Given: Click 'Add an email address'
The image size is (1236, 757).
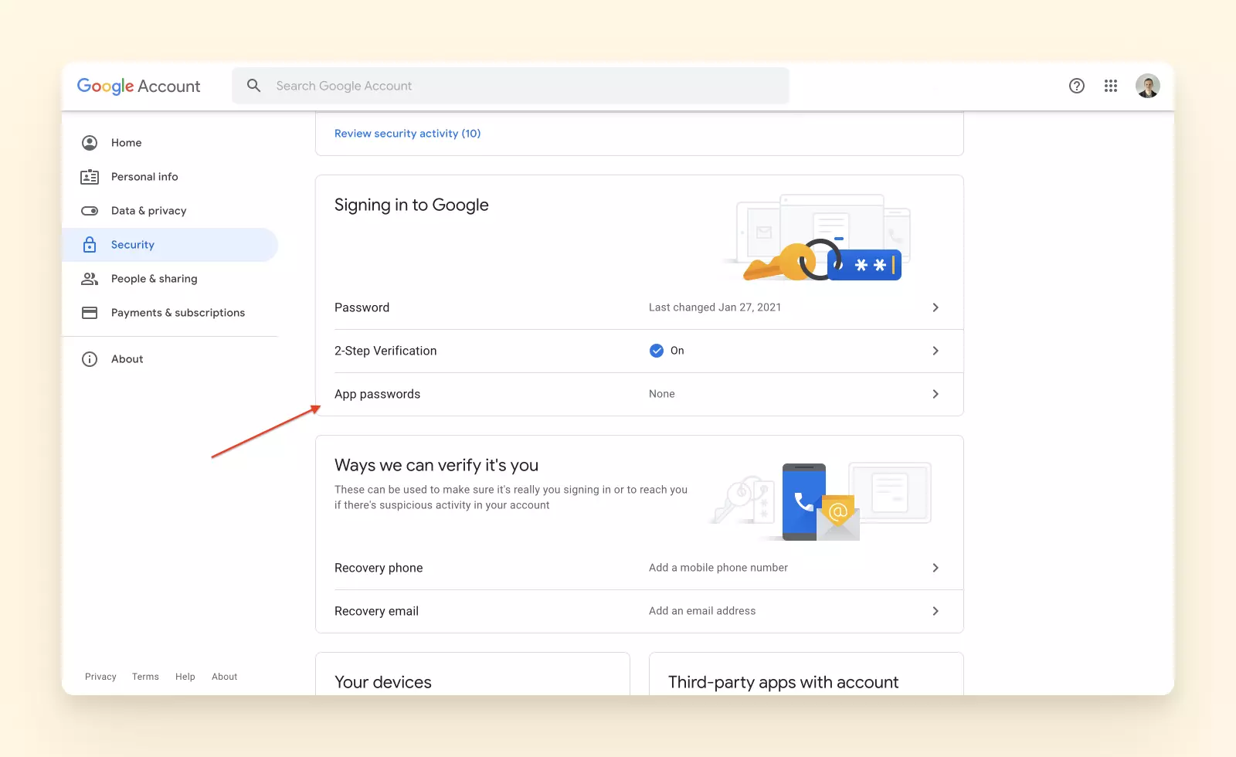Looking at the screenshot, I should tap(702, 611).
